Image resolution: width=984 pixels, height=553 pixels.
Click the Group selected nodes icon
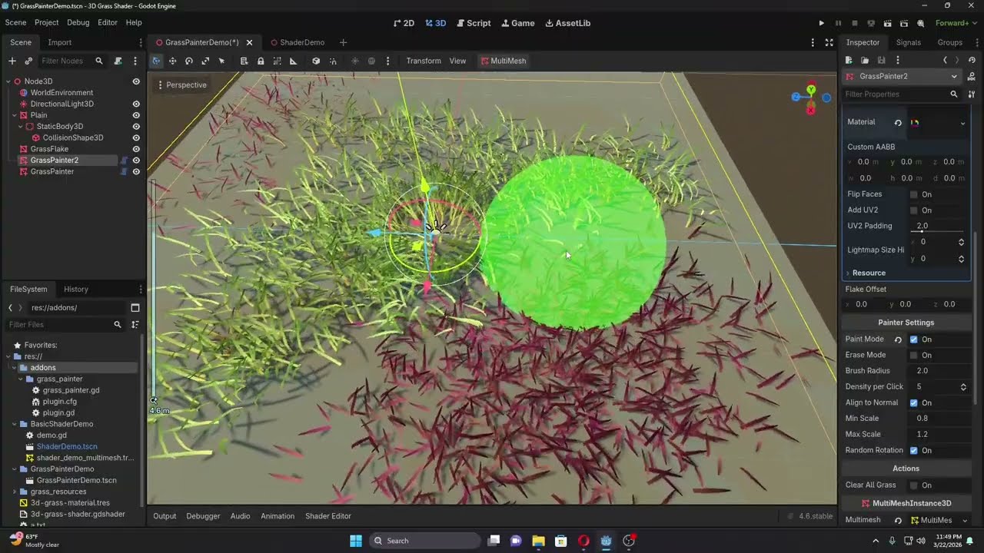point(277,61)
